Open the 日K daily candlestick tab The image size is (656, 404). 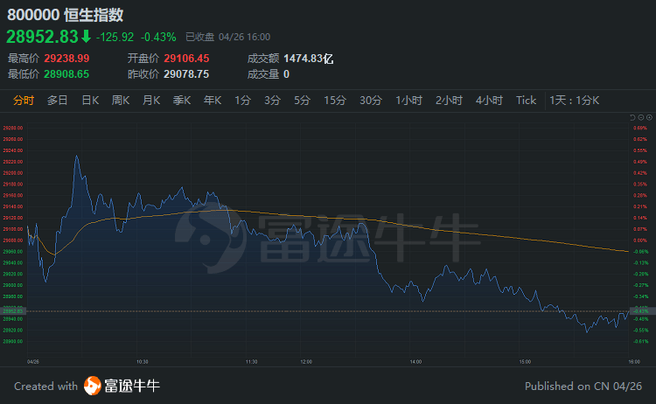tap(90, 101)
